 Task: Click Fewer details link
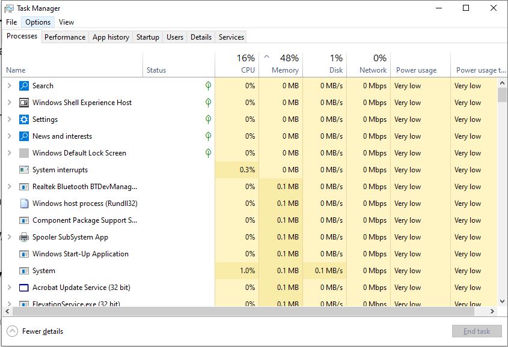[43, 331]
